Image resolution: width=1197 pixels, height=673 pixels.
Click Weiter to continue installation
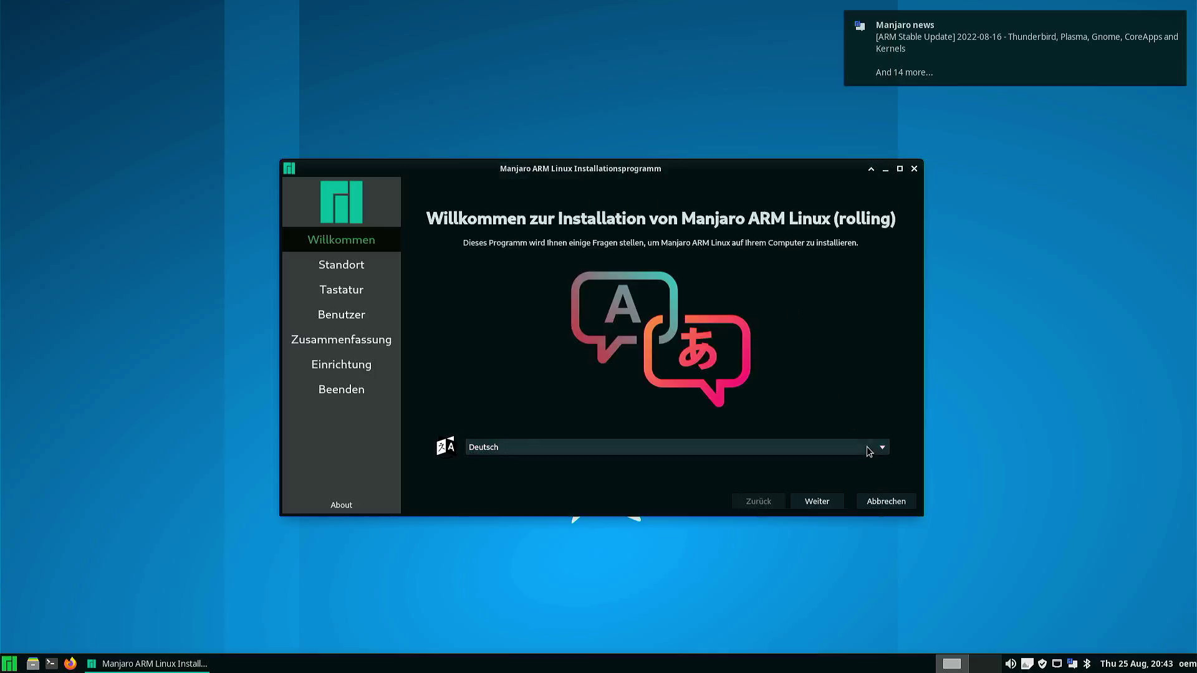[817, 501]
